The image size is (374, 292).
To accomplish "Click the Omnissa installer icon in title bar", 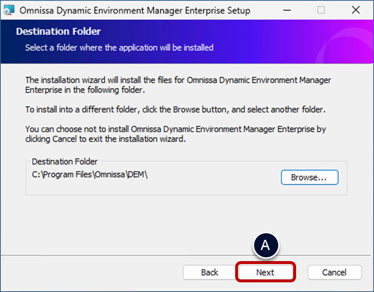I will click(x=9, y=10).
